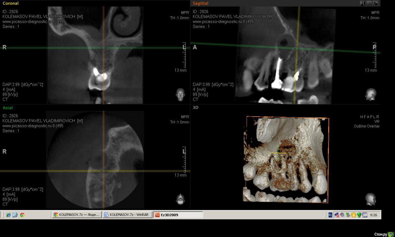Click the head orientation icon in Coronal view
This screenshot has width=395, height=237.
coord(180,94)
